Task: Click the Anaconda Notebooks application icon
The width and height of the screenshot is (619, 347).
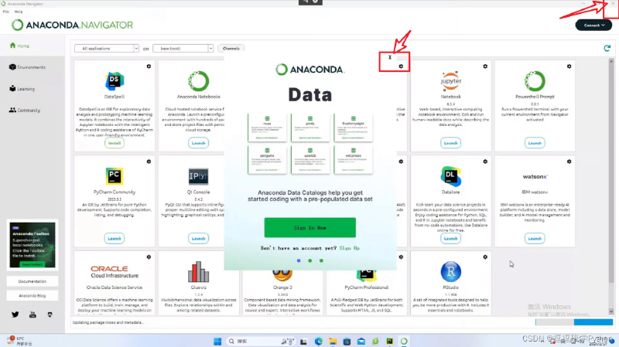Action: tap(198, 81)
